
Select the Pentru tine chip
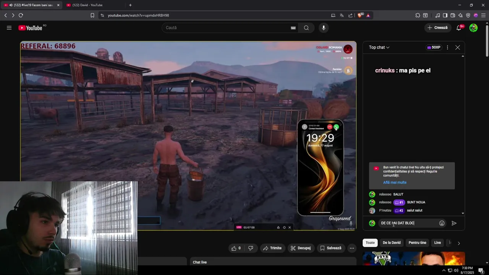pos(417,243)
